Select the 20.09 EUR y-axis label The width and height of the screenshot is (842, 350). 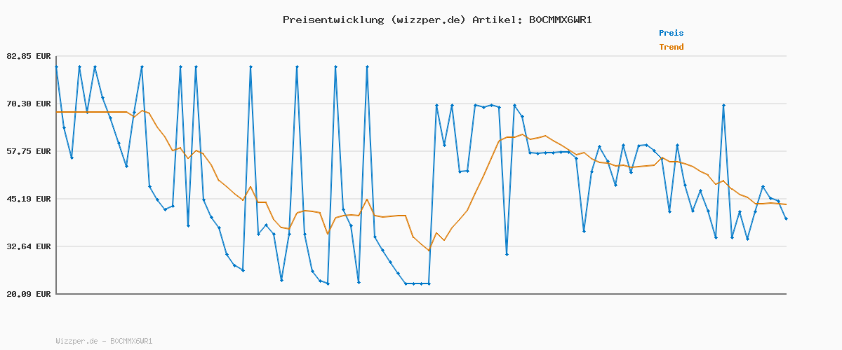point(28,294)
